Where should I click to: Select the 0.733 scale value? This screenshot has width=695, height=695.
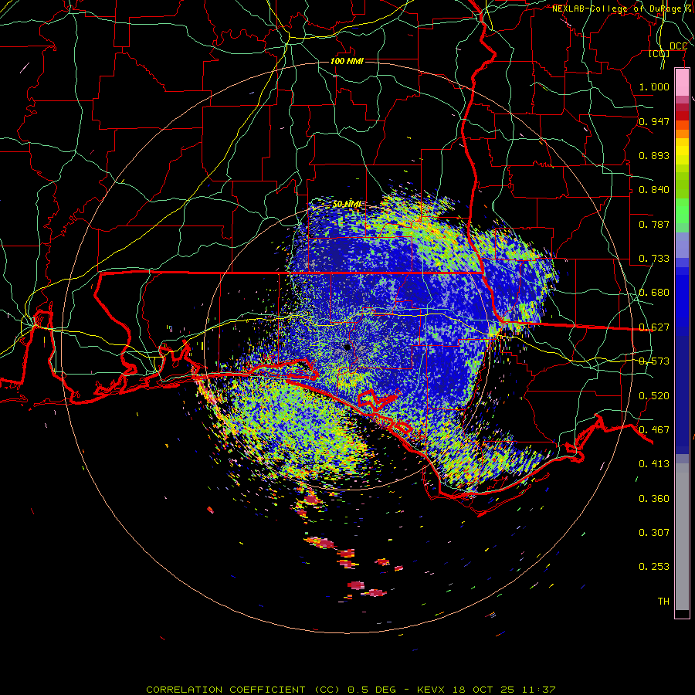click(x=654, y=259)
